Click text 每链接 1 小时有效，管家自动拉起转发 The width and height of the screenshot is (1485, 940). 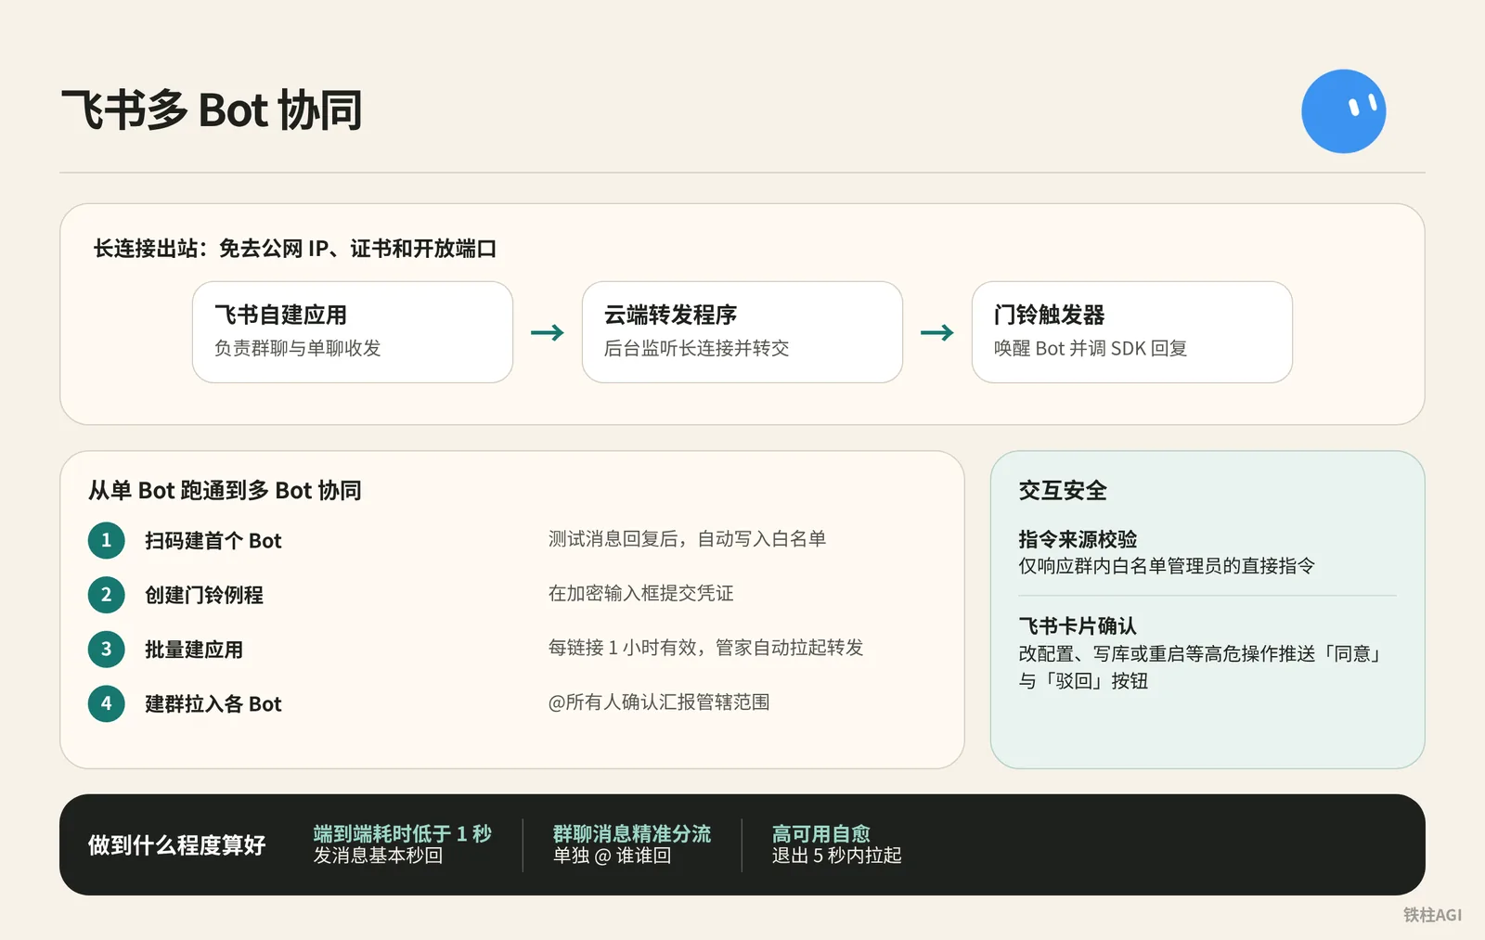pyautogui.click(x=706, y=648)
